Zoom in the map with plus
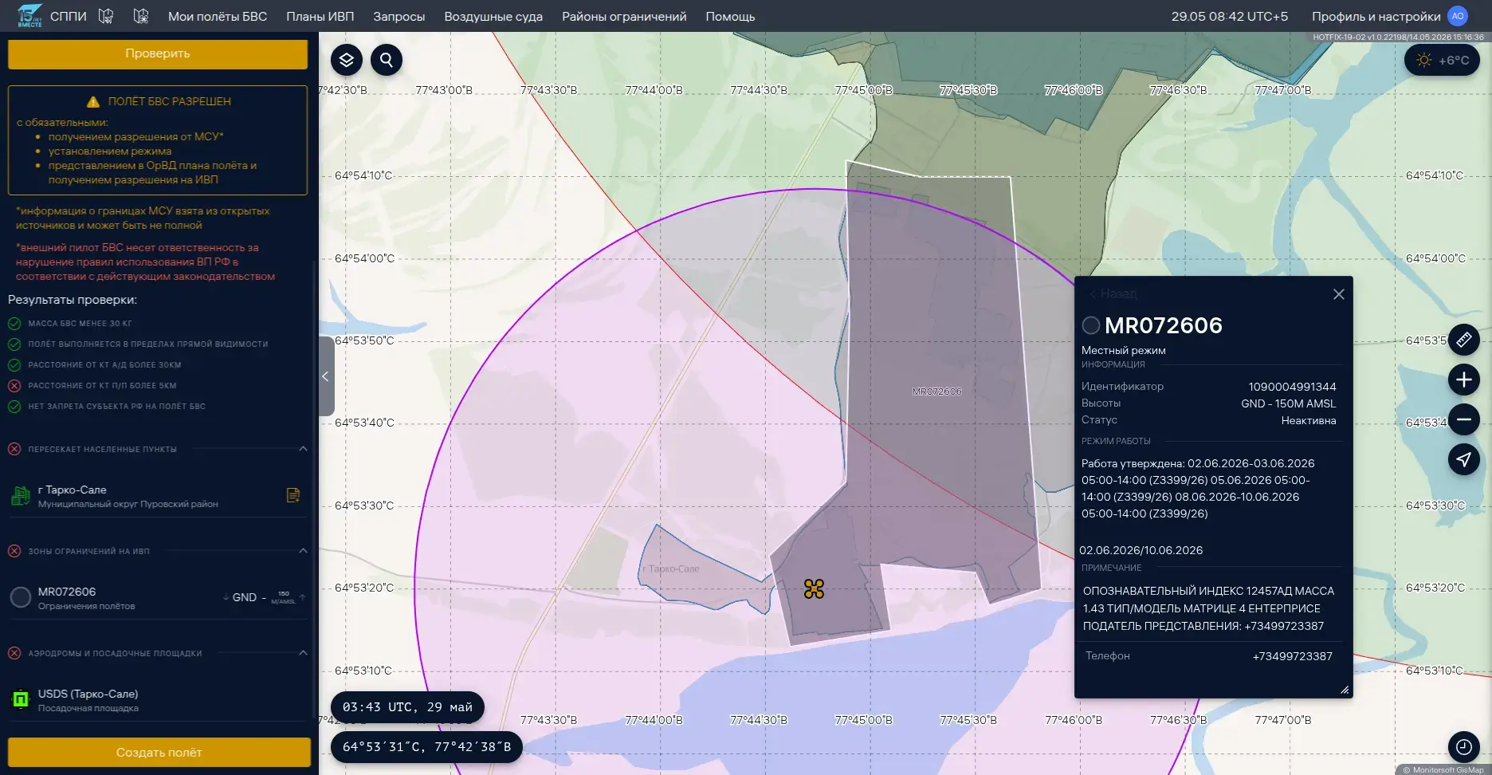The width and height of the screenshot is (1492, 775). 1464,380
